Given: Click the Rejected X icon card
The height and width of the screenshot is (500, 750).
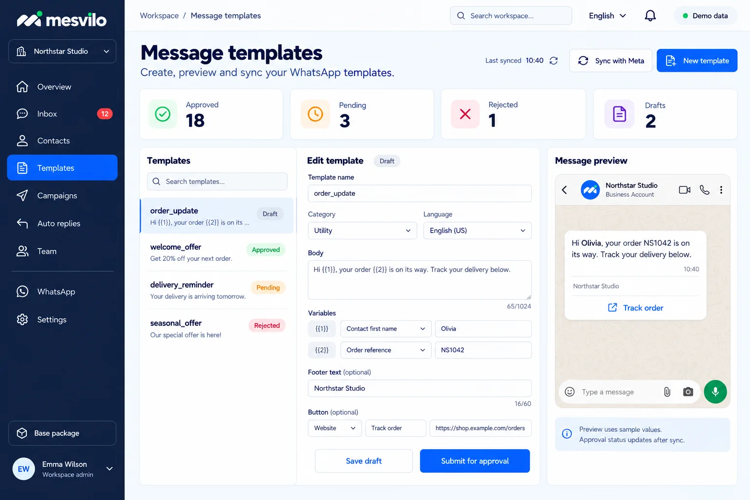Looking at the screenshot, I should [465, 114].
